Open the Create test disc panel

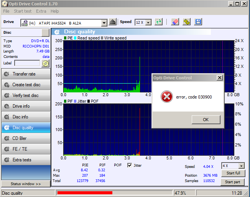[26, 85]
